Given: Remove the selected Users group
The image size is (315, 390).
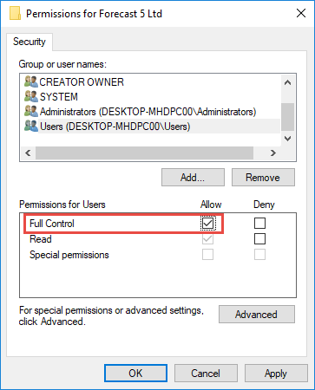Looking at the screenshot, I should (x=263, y=178).
